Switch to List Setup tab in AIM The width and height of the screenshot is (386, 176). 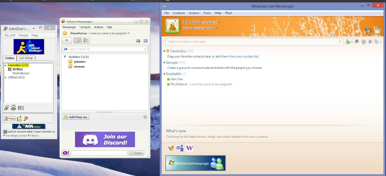26,58
